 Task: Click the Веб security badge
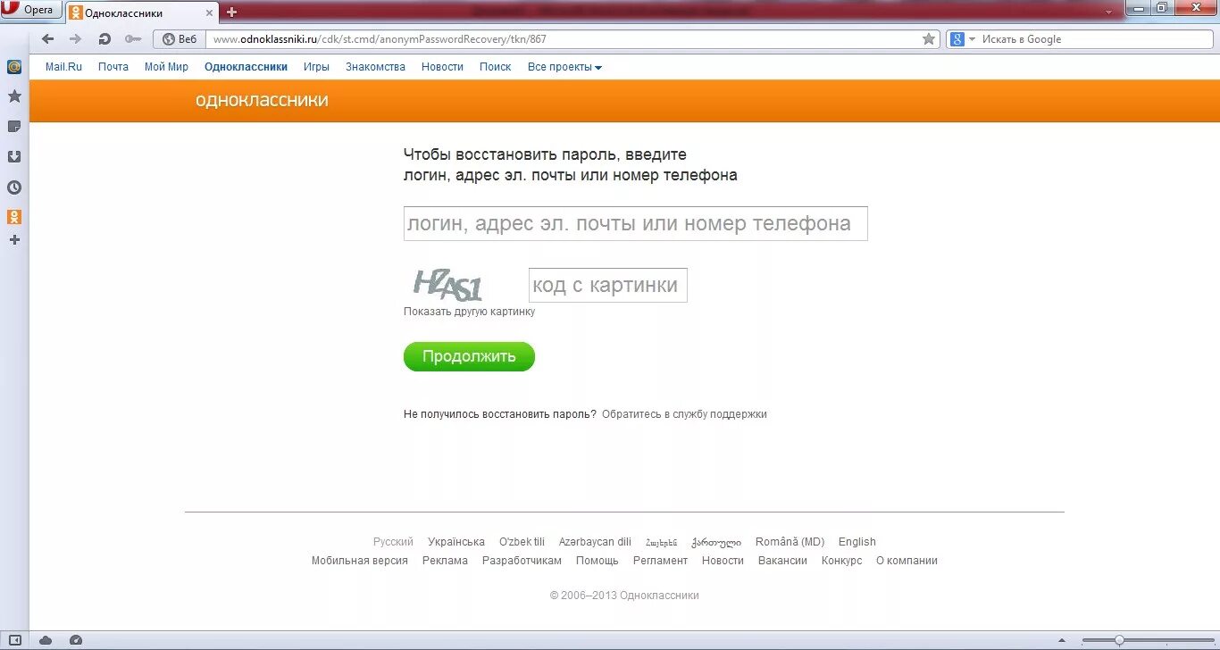point(180,39)
